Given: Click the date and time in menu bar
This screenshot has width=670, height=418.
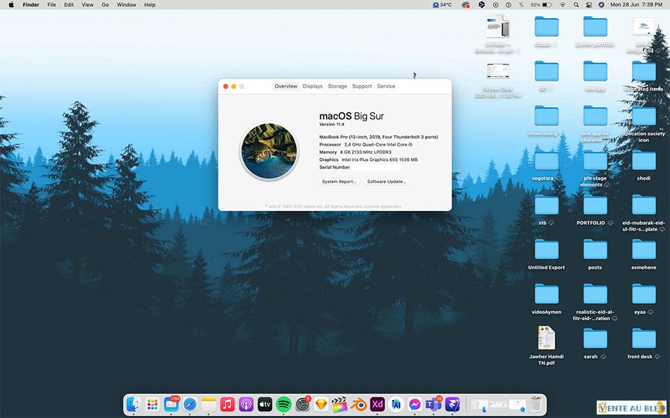Looking at the screenshot, I should [x=636, y=5].
